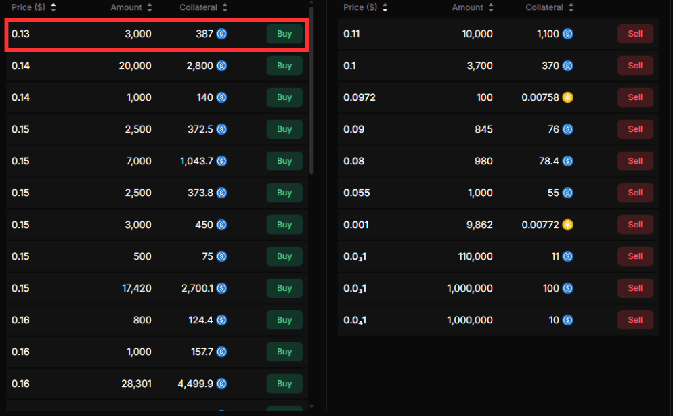Buy the 20,000 amount offer at 0.14
Screen dimensions: 673x416
click(284, 66)
